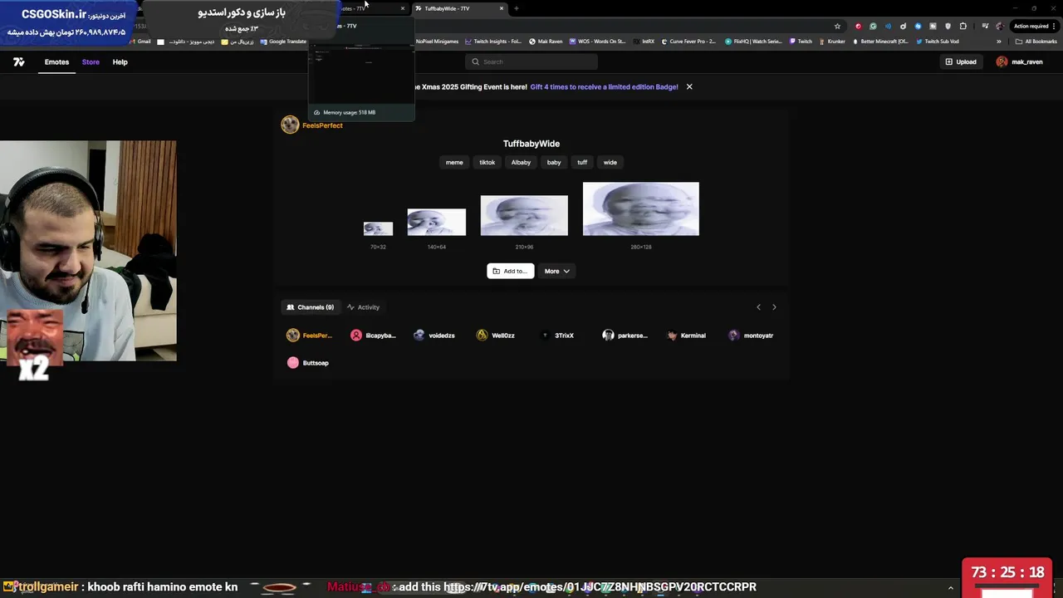1063x598 pixels.
Task: Select the Albaby tag
Action: [x=521, y=163]
